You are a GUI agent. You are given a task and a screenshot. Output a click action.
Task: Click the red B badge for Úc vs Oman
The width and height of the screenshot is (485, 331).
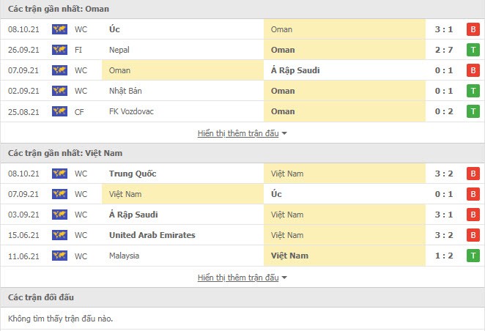[473, 29]
